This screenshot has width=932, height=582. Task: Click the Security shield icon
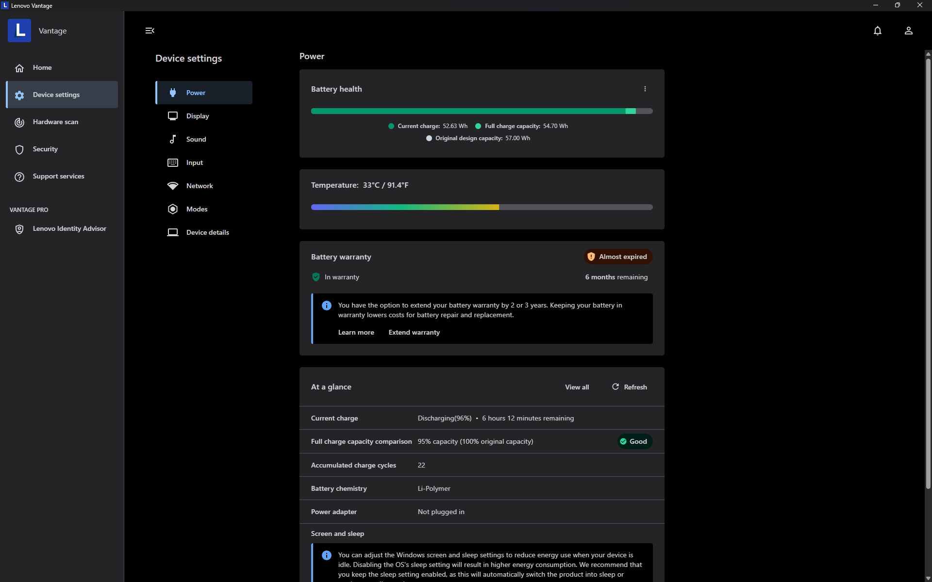[x=19, y=149]
